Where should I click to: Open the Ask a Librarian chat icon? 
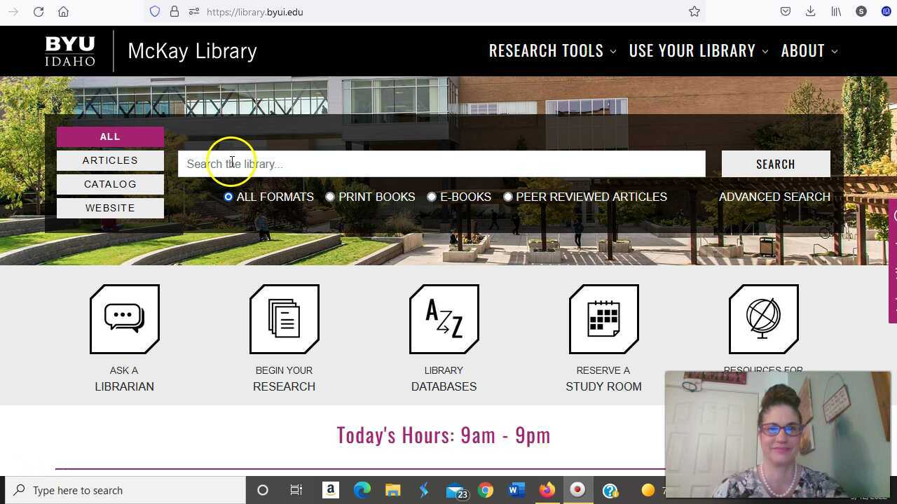[x=124, y=318]
